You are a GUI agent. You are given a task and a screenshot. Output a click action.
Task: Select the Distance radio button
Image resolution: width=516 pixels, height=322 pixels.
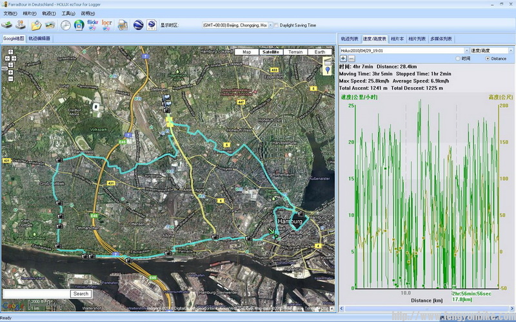pyautogui.click(x=488, y=59)
